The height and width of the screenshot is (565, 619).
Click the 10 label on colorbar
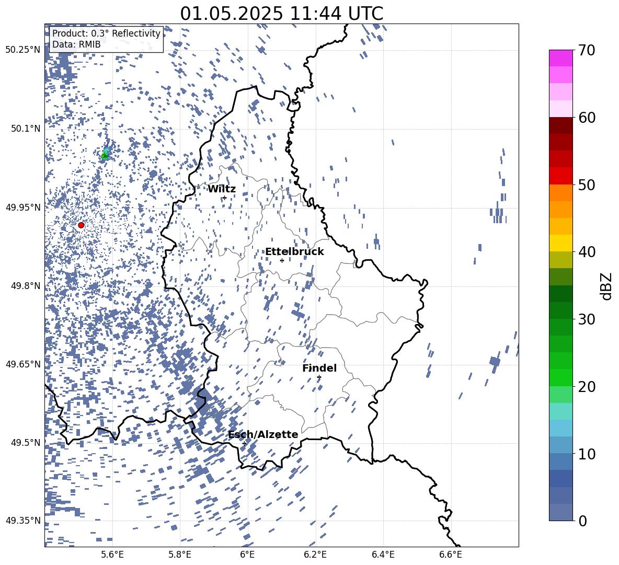pyautogui.click(x=586, y=454)
